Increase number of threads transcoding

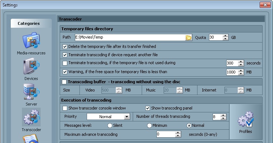pyautogui.click(x=223, y=115)
